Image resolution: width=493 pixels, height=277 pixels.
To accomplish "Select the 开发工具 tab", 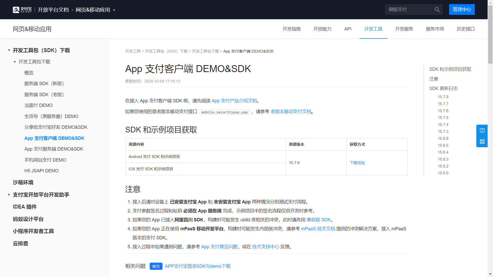I will (373, 29).
